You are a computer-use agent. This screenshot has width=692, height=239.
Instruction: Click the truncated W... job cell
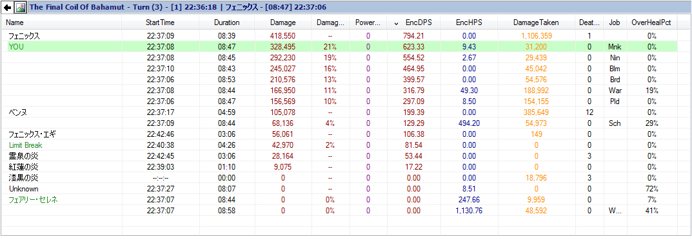click(x=615, y=211)
